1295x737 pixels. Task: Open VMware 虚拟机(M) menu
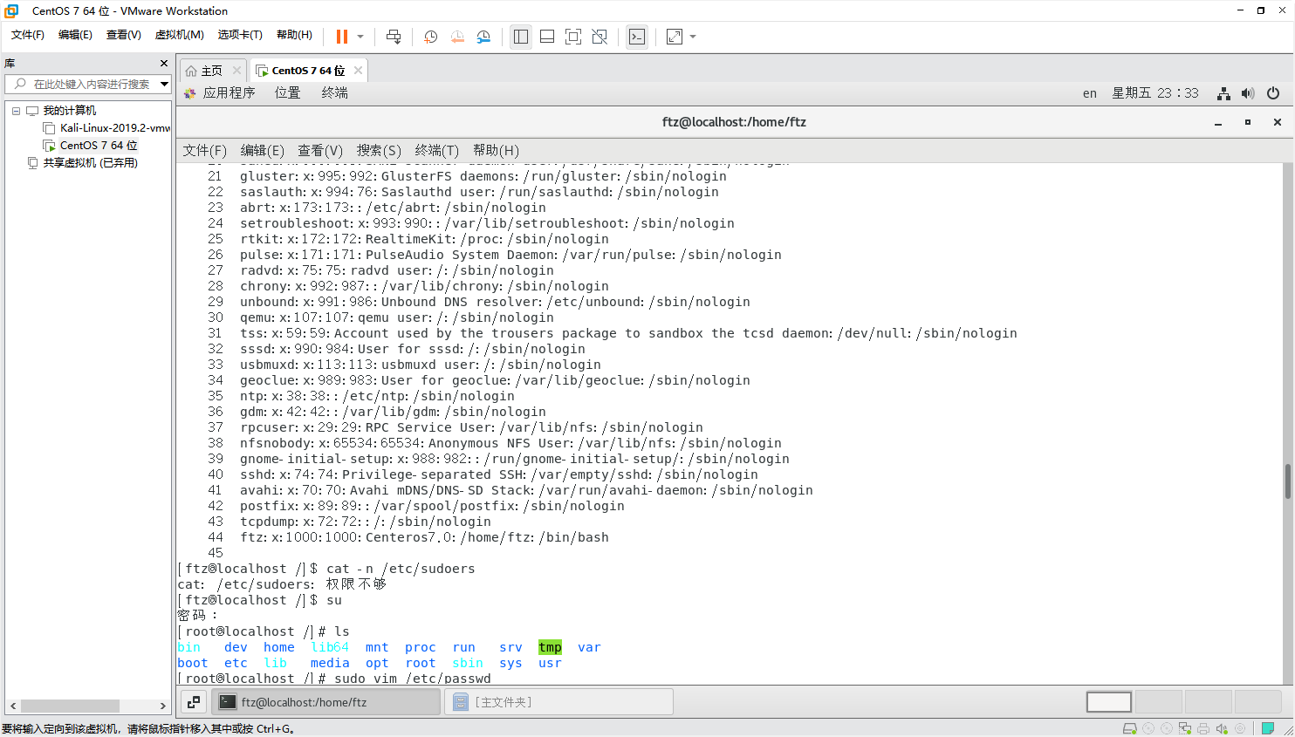coord(179,35)
